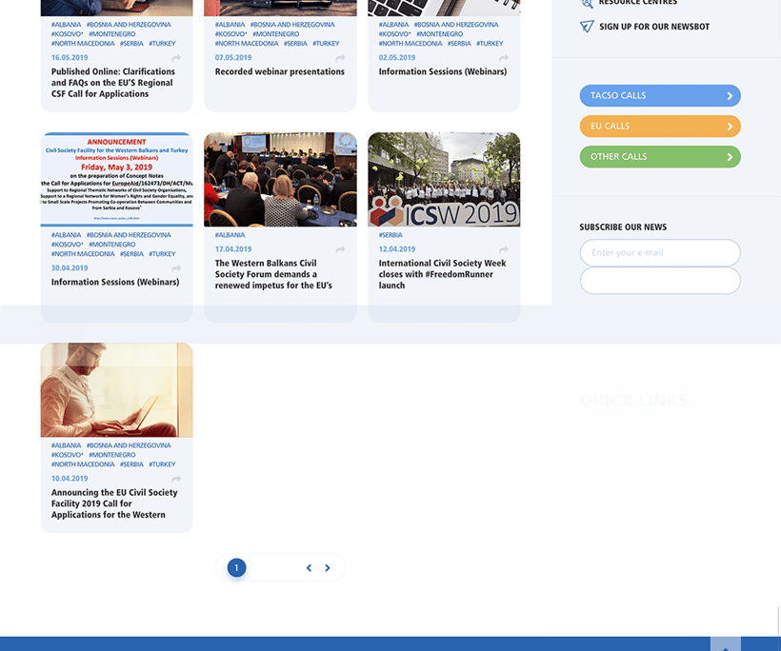Image resolution: width=781 pixels, height=651 pixels.
Task: Share the 10.04.2019 Announcing EU Civil Society article
Action: pos(176,480)
